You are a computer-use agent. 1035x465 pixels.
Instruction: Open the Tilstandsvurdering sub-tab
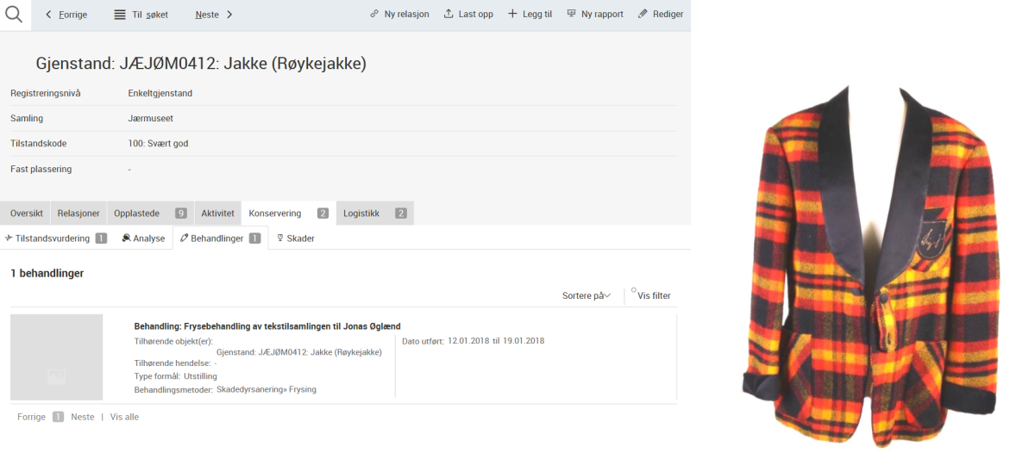(x=53, y=239)
